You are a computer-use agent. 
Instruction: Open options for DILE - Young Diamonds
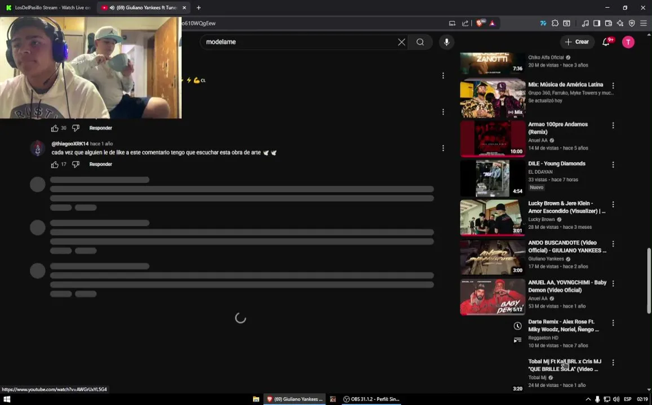(x=613, y=165)
